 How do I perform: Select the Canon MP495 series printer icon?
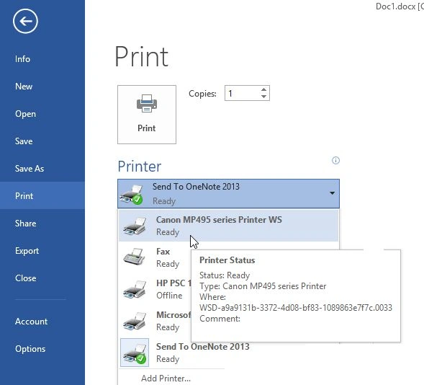135,226
